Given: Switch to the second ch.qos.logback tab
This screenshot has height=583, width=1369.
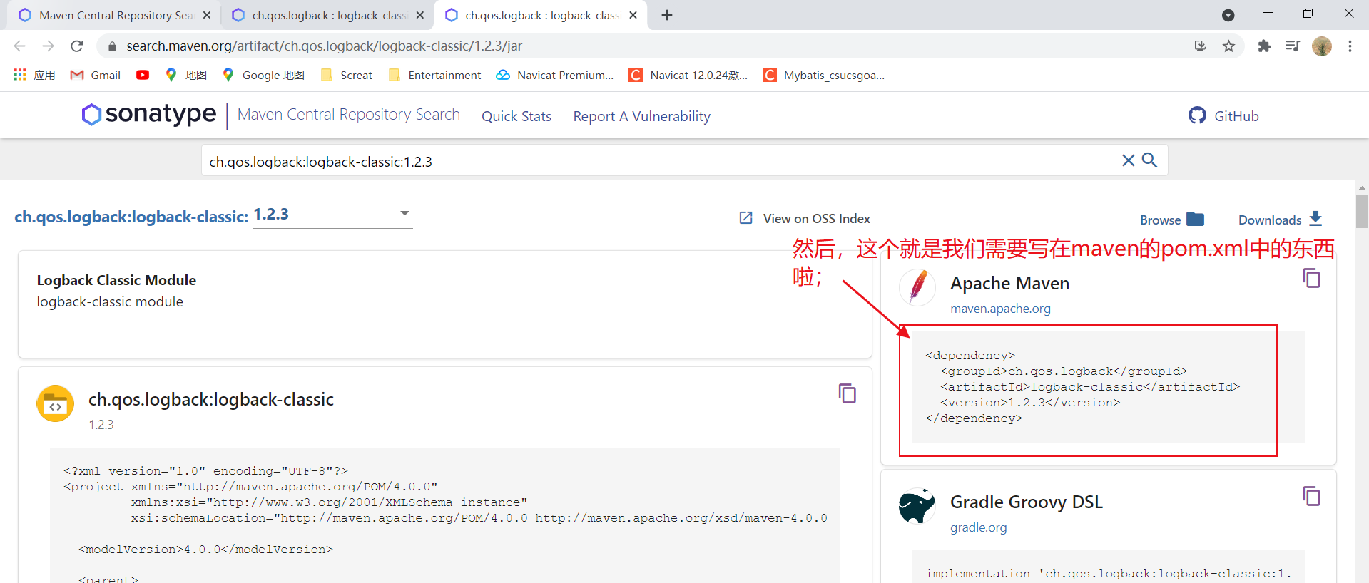Looking at the screenshot, I should 327,15.
